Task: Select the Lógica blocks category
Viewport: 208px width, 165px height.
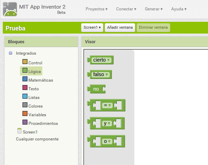Action: 34,72
